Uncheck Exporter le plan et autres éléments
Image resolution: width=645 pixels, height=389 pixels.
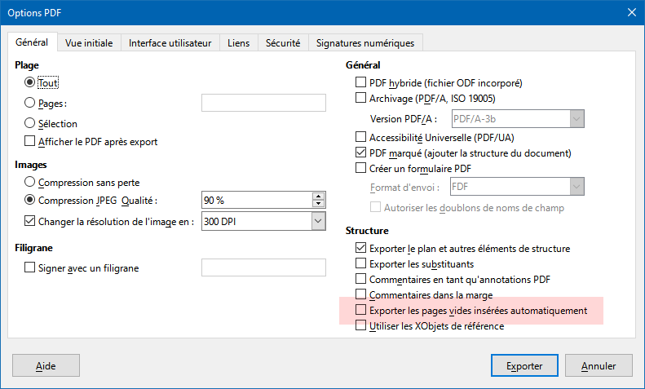tap(360, 248)
